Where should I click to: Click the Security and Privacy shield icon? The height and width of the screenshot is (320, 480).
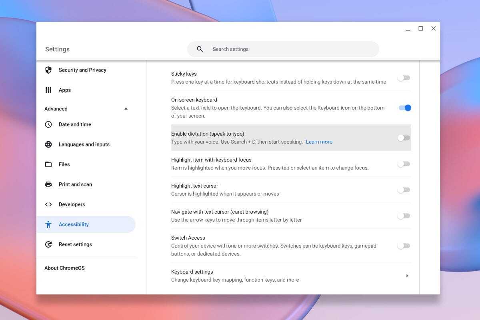tap(48, 70)
